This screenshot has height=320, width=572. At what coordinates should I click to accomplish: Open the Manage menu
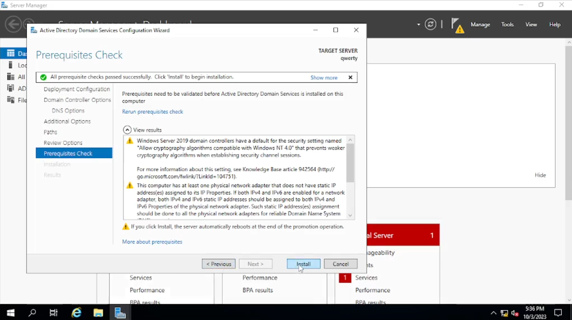pos(480,25)
